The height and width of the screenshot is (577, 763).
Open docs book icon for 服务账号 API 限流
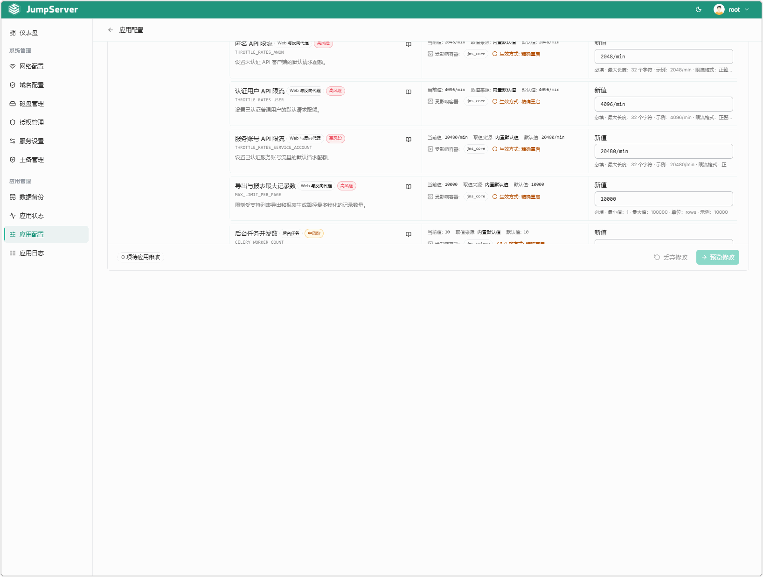point(409,140)
